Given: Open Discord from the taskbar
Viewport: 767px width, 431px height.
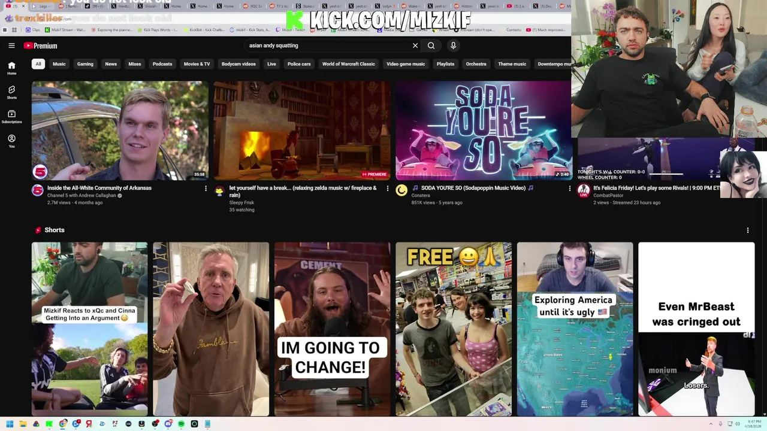Looking at the screenshot, I should click(x=168, y=424).
